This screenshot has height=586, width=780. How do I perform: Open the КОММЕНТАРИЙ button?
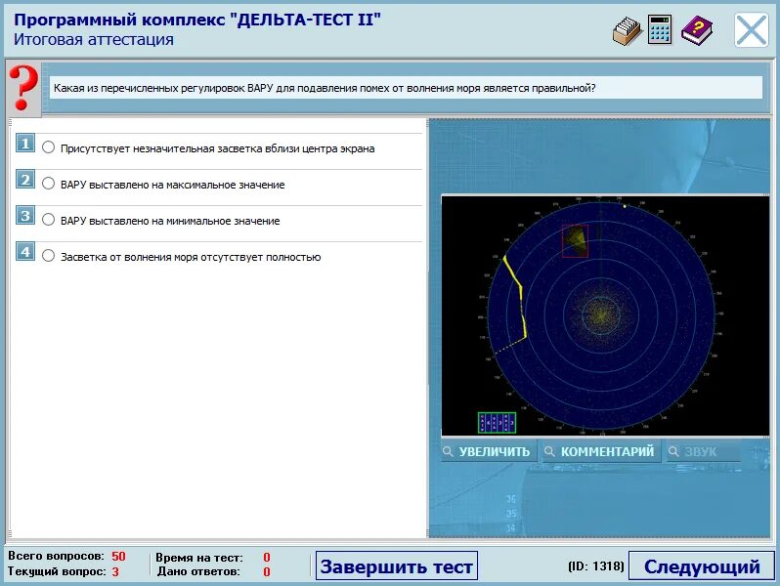pos(600,451)
